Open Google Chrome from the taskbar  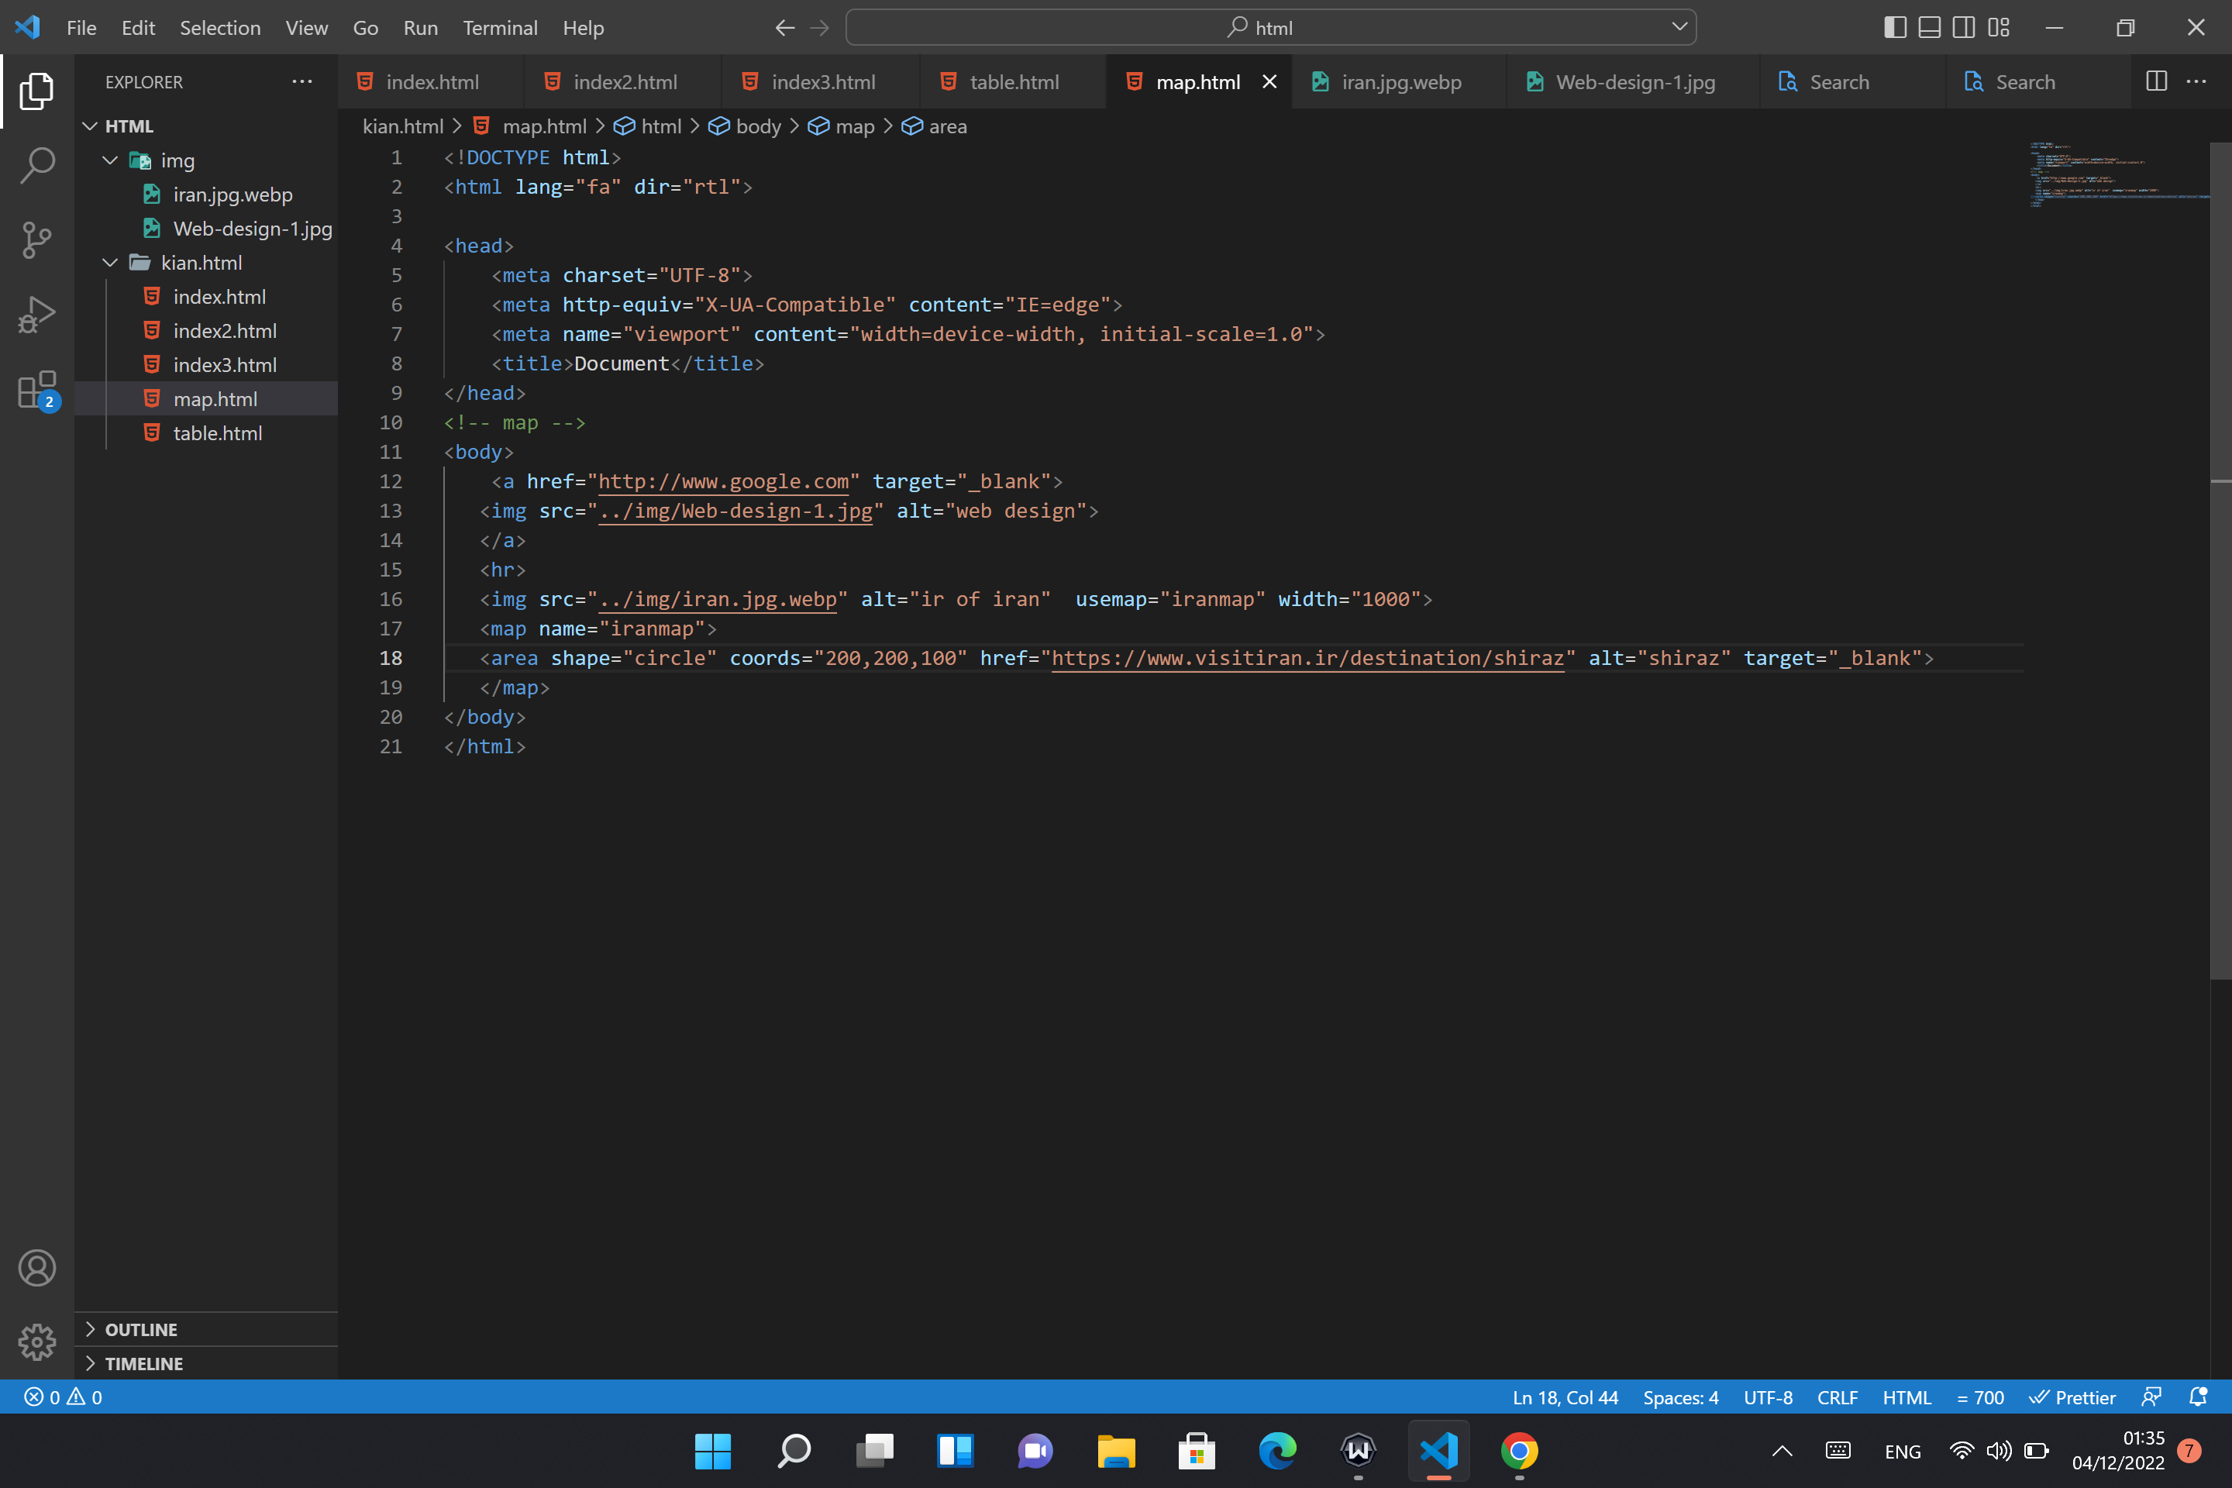1519,1450
